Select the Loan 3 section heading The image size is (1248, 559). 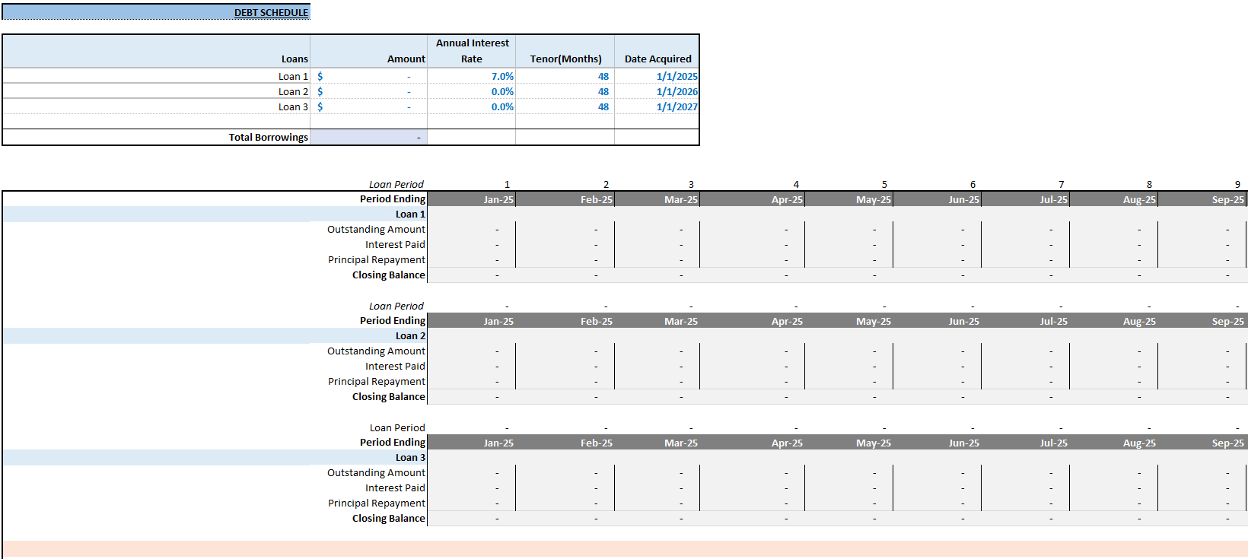tap(410, 457)
